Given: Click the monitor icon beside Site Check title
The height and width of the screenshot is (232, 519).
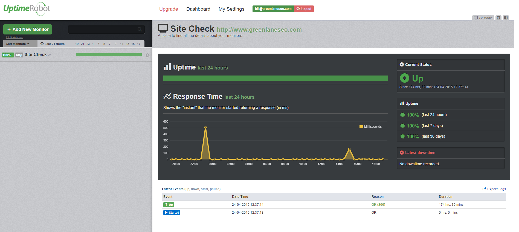Looking at the screenshot, I should (163, 28).
